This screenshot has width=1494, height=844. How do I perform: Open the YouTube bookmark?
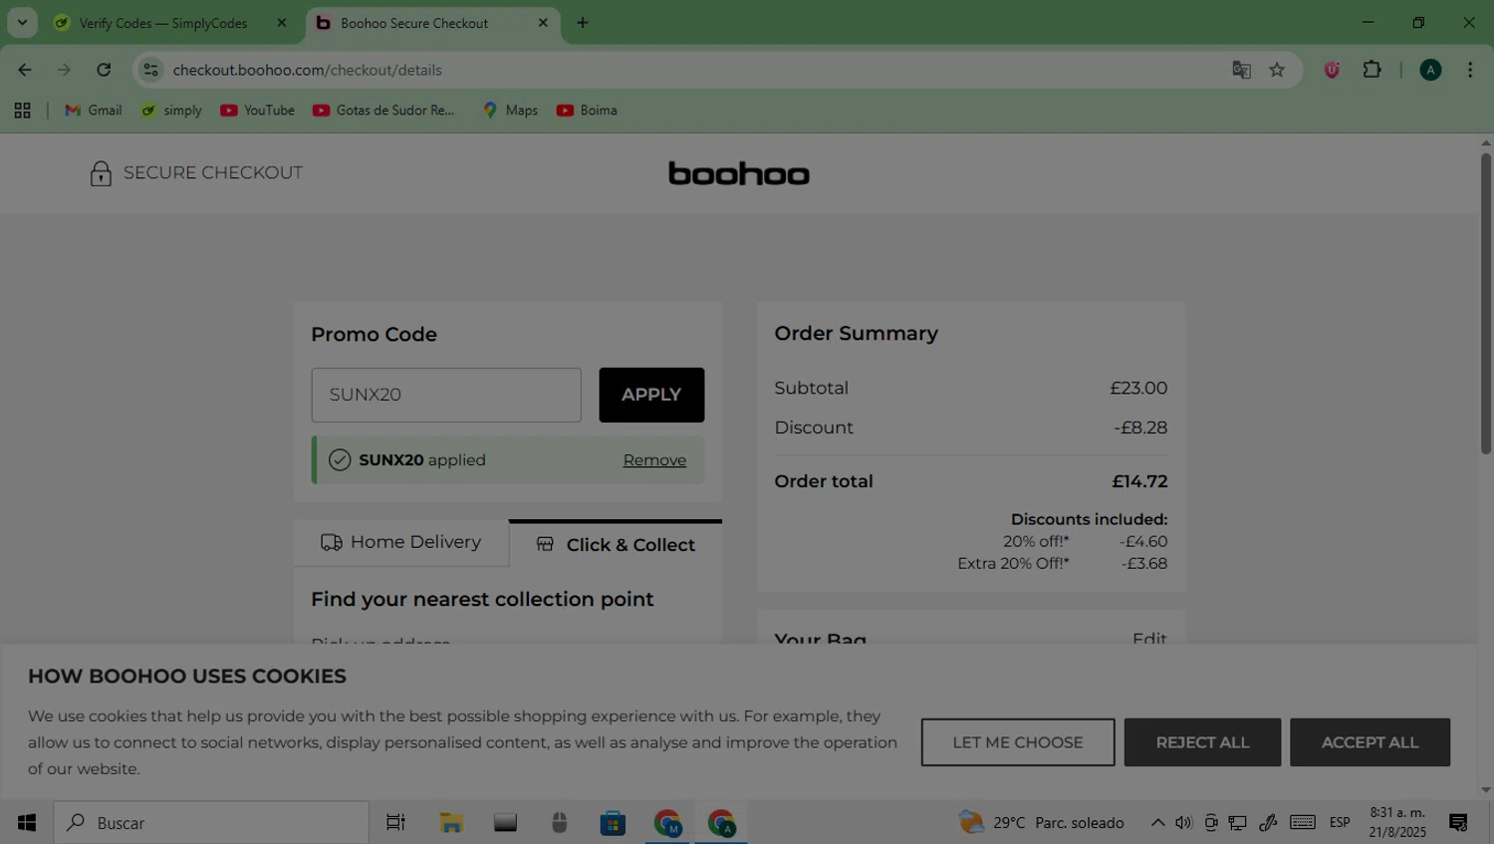coord(258,111)
